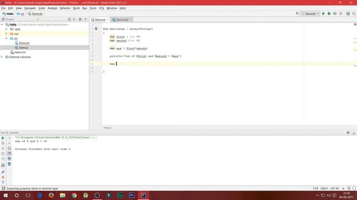The height and width of the screenshot is (200, 357).
Task: Open the Navigate menu
Action: click(x=30, y=8)
